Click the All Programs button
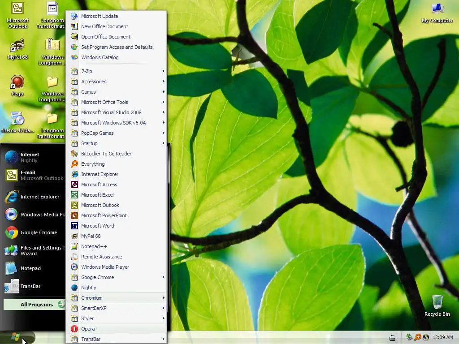The height and width of the screenshot is (344, 459). tap(34, 305)
